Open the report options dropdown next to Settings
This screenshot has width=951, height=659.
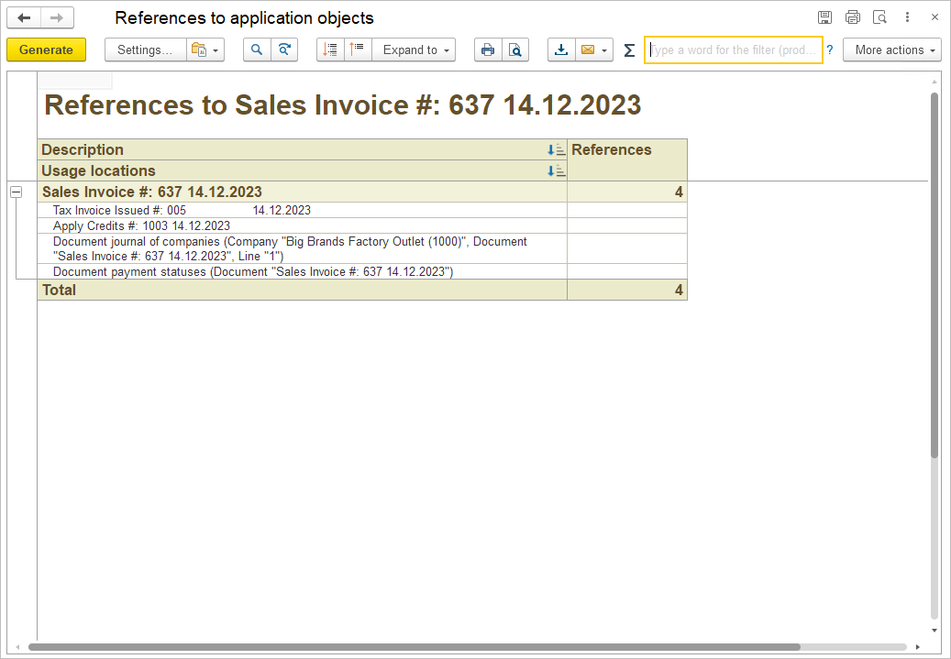pyautogui.click(x=206, y=50)
